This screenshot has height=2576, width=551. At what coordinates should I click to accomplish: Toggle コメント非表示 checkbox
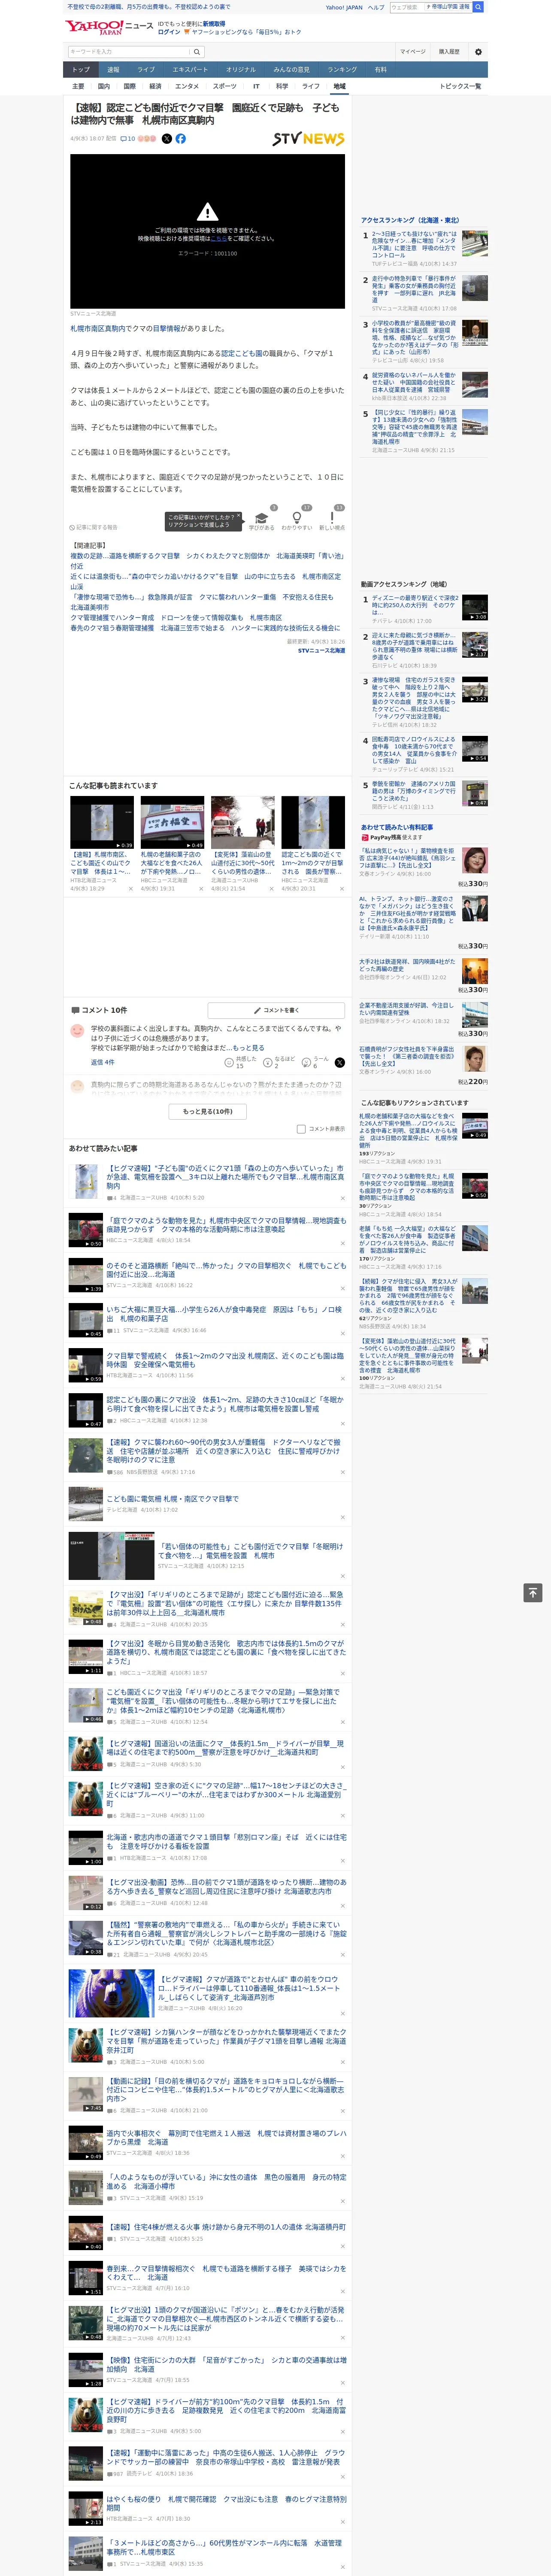coord(301,1129)
